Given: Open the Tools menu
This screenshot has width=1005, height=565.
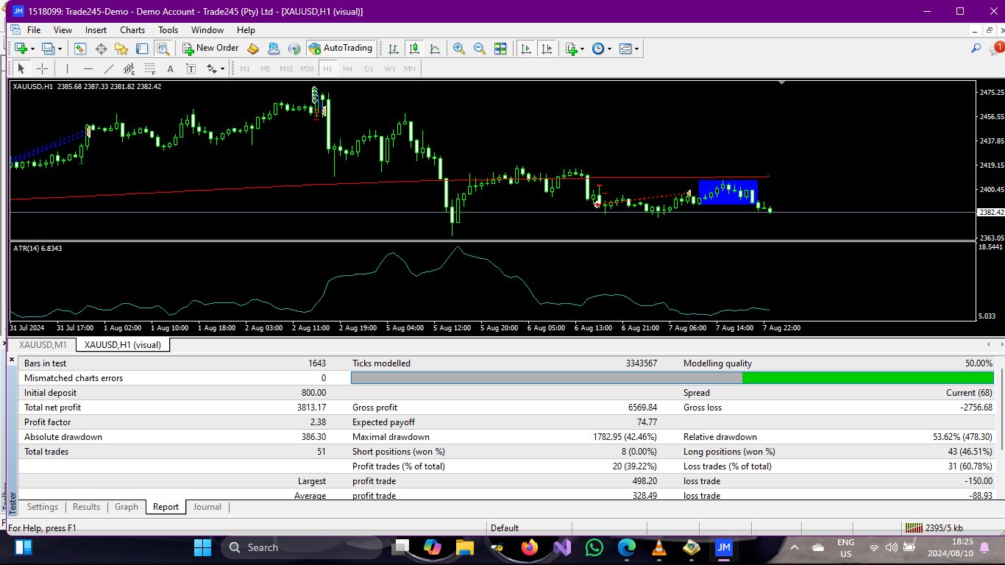Looking at the screenshot, I should pos(168,30).
